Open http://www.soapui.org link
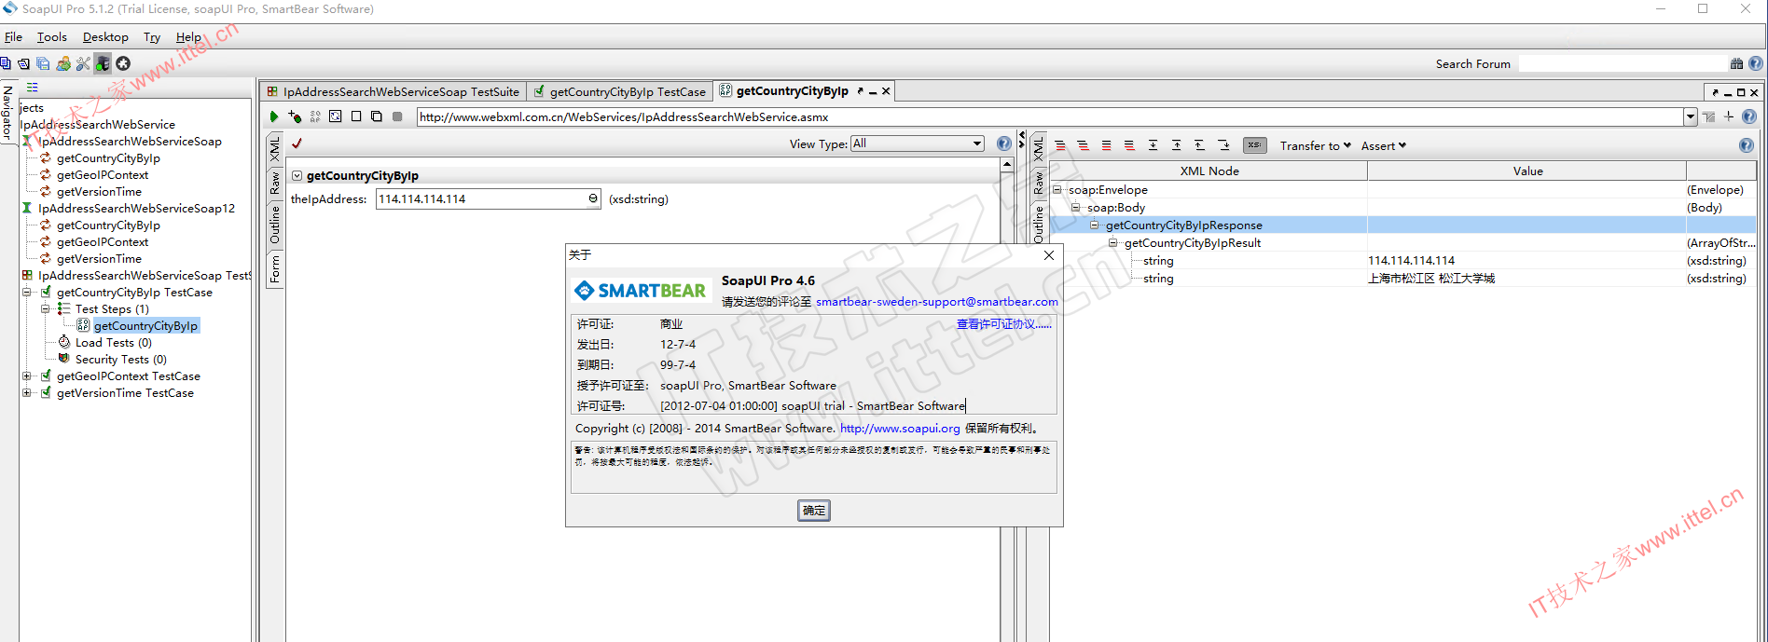The image size is (1768, 642). (900, 428)
